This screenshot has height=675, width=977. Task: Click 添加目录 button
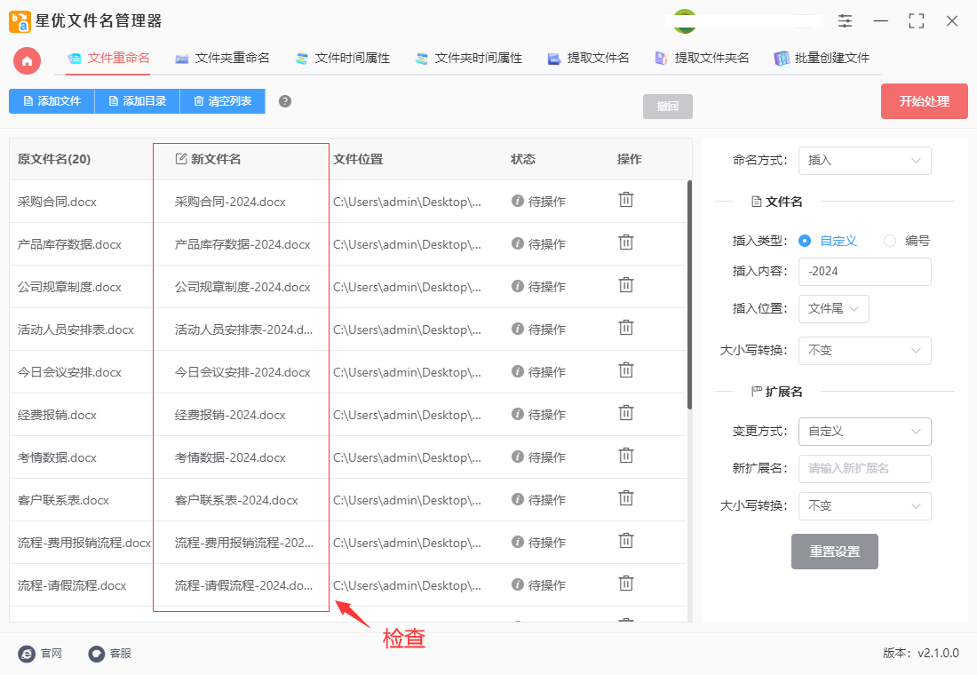coord(137,101)
